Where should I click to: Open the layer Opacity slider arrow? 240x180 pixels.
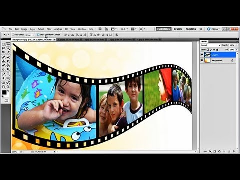(x=236, y=45)
